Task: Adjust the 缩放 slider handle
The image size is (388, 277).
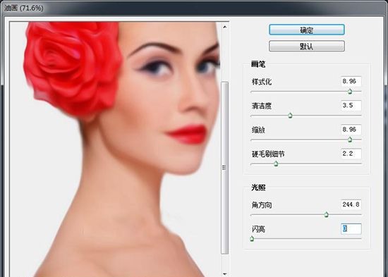Action: coord(350,140)
